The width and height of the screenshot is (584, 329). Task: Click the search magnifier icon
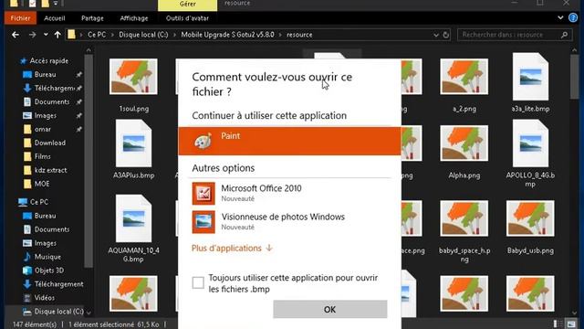[x=564, y=35]
